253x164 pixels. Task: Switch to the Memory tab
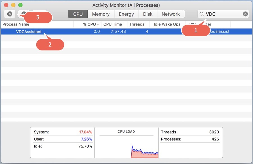[101, 14]
